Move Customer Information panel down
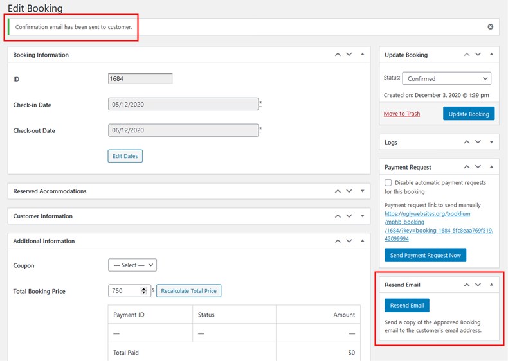Image resolution: width=508 pixels, height=361 pixels. click(x=349, y=216)
